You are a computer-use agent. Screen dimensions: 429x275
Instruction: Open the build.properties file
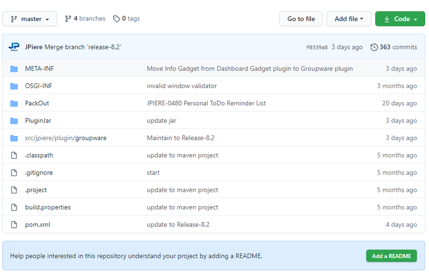click(x=48, y=207)
